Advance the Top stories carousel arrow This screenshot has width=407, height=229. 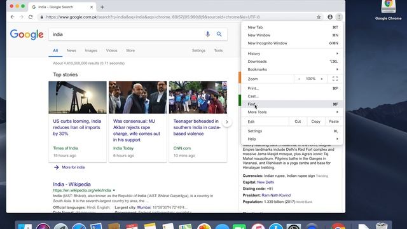pyautogui.click(x=227, y=121)
